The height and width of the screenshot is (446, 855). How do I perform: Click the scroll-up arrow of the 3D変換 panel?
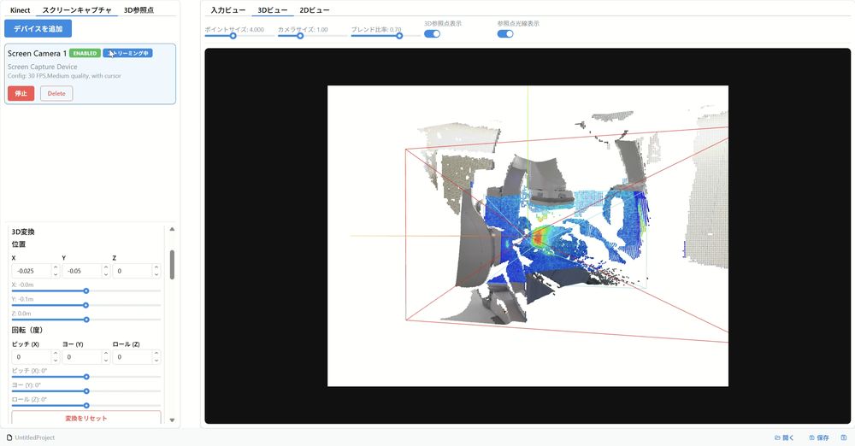(172, 229)
